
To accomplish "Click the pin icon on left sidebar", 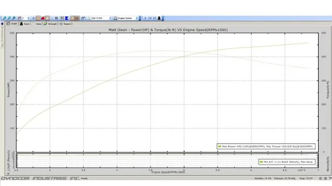I will coord(2,24).
